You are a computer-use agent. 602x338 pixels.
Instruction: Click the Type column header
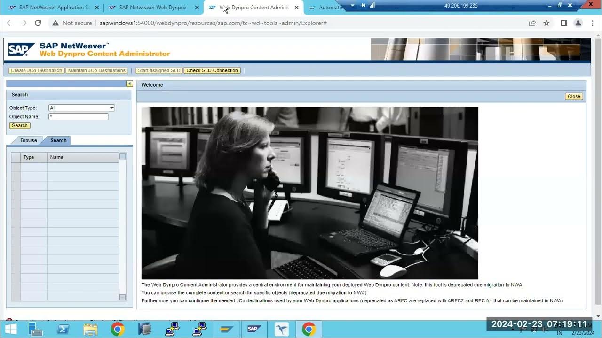(34, 157)
